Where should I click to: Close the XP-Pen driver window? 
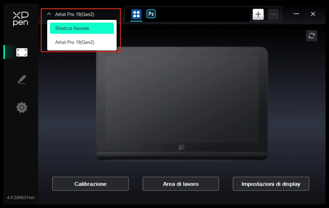(x=313, y=14)
